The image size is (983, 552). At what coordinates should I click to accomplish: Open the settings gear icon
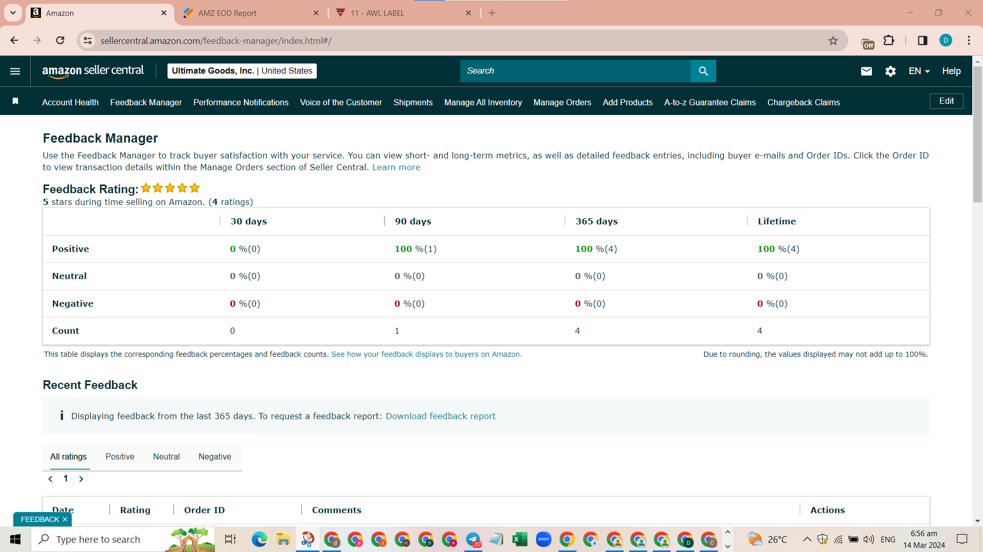(x=890, y=71)
